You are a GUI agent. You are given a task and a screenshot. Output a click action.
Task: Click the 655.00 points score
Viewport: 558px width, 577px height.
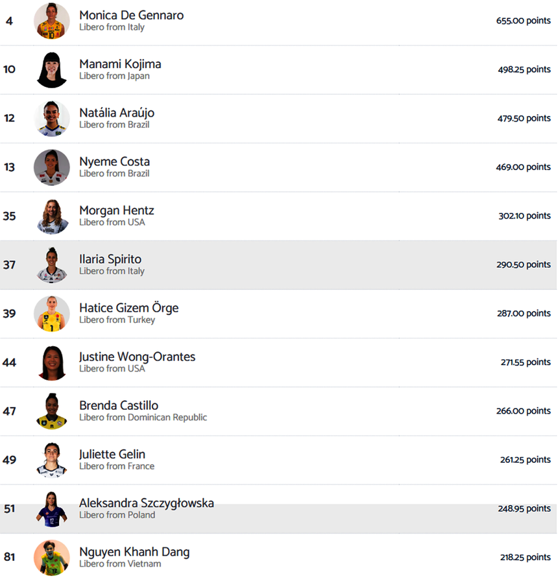[523, 21]
